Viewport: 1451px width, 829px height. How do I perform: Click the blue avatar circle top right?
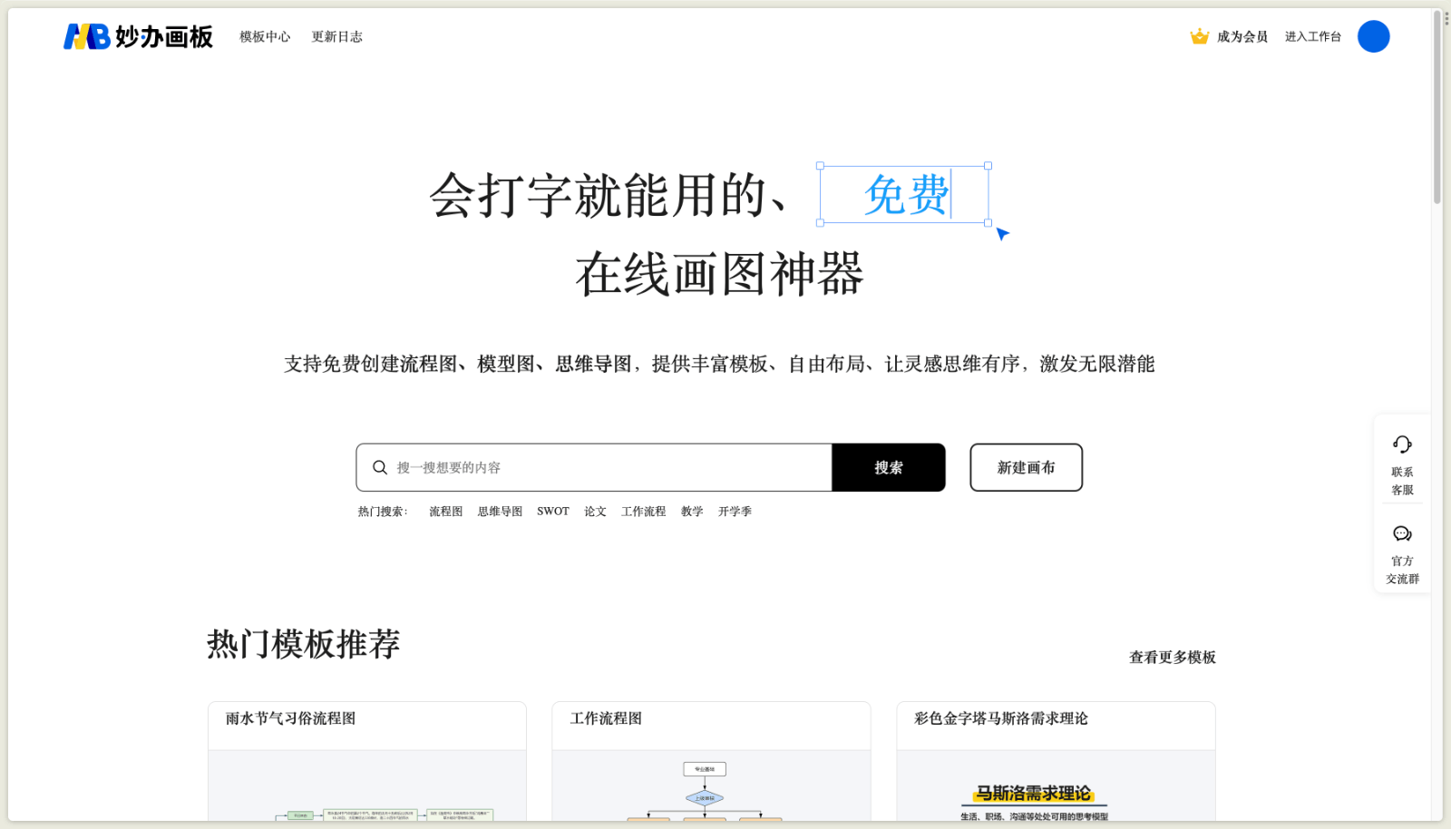coord(1374,36)
